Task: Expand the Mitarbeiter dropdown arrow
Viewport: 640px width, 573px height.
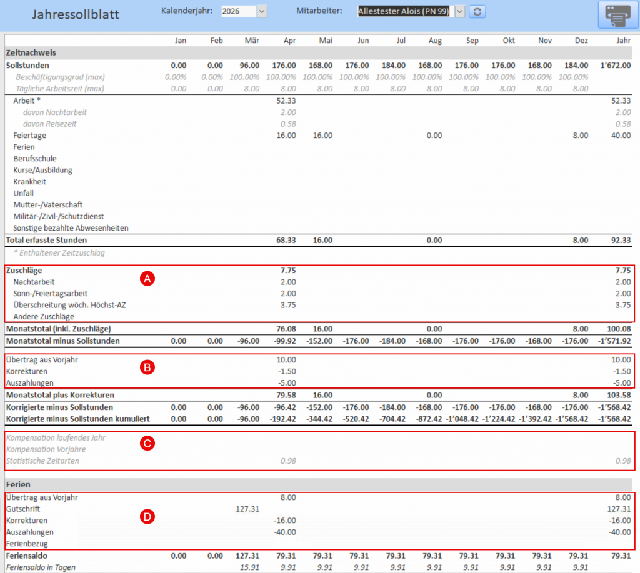Action: pos(460,11)
